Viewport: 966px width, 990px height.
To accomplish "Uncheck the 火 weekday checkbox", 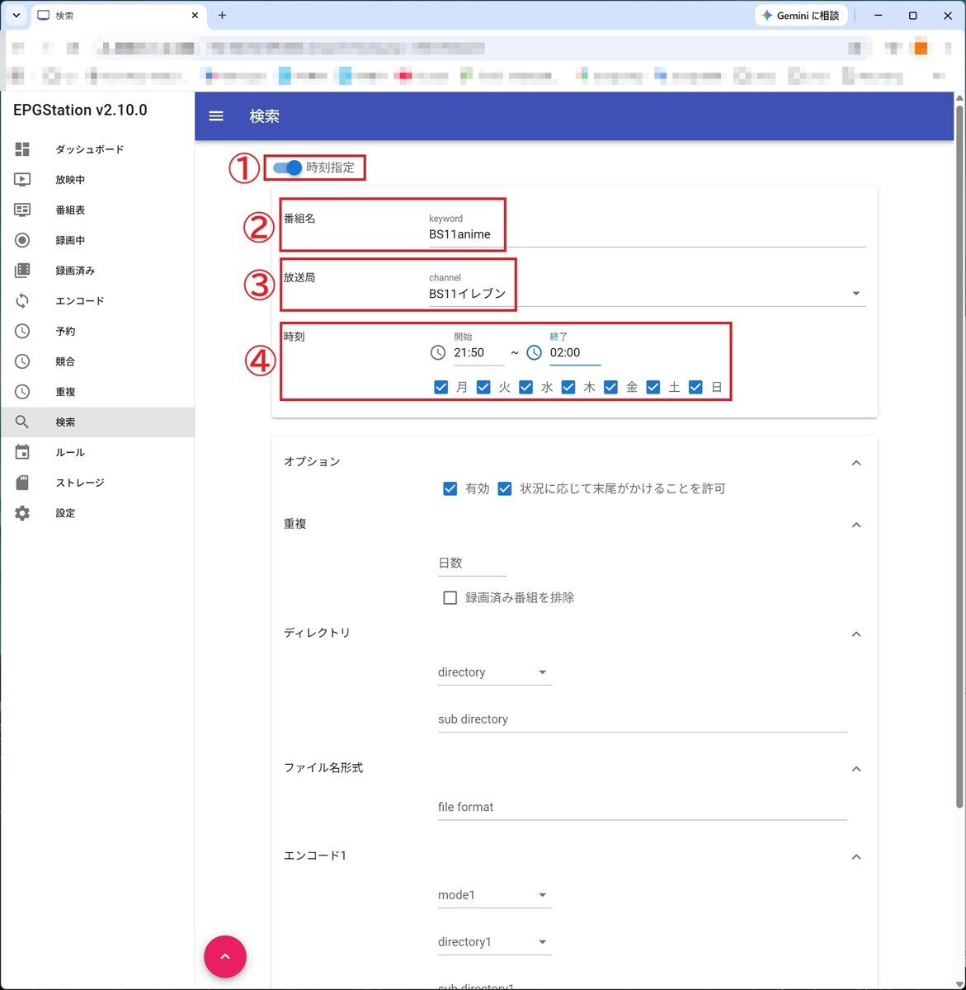I will point(483,387).
